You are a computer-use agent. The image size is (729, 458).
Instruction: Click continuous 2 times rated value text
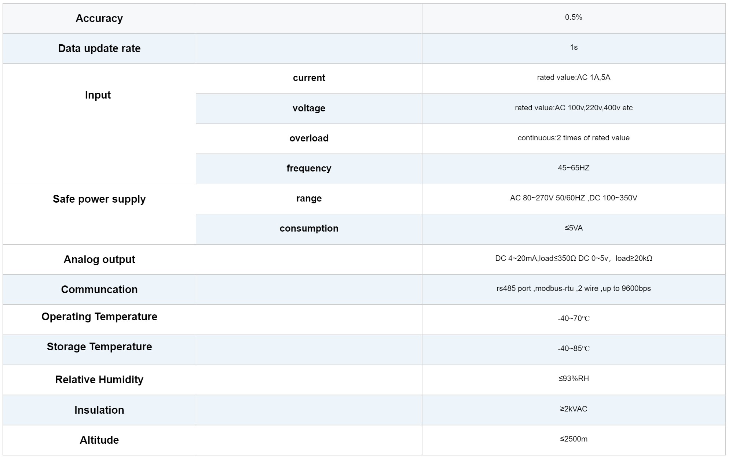tap(573, 138)
